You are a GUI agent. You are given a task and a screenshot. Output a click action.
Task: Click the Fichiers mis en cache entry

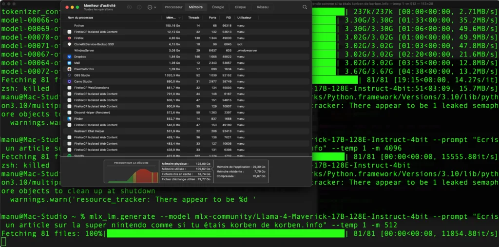(186, 174)
